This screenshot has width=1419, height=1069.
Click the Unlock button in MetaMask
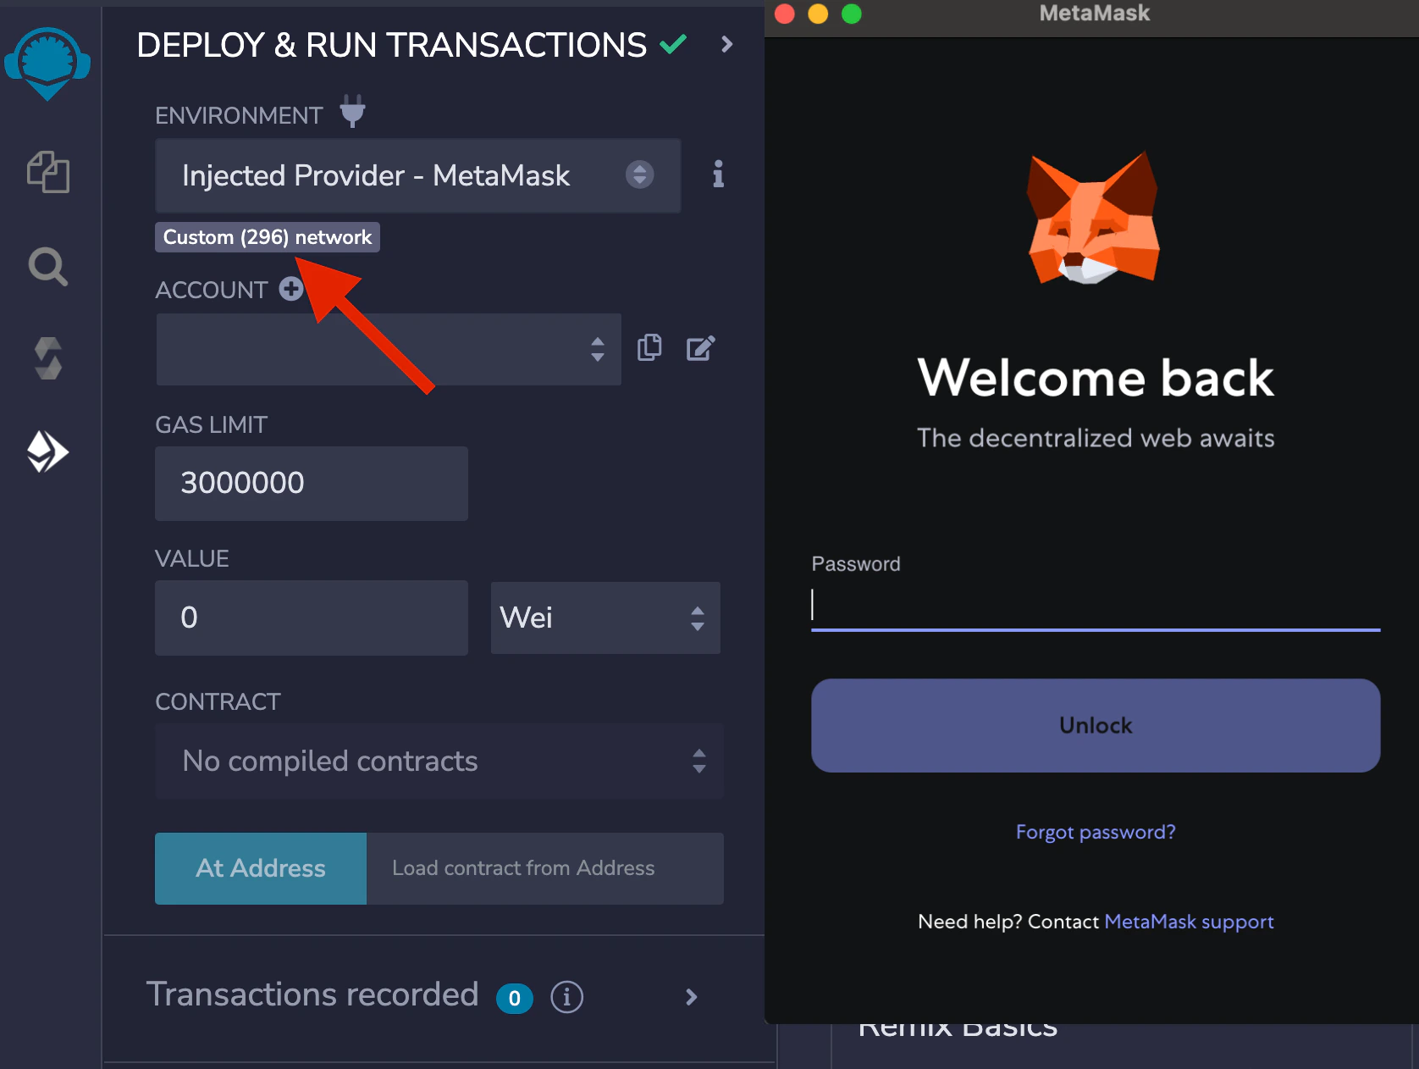(x=1096, y=725)
